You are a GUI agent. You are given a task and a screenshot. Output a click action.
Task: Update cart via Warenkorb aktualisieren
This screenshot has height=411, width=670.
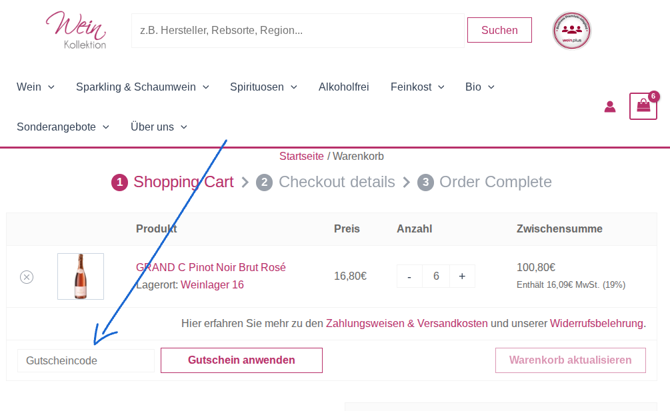point(570,360)
